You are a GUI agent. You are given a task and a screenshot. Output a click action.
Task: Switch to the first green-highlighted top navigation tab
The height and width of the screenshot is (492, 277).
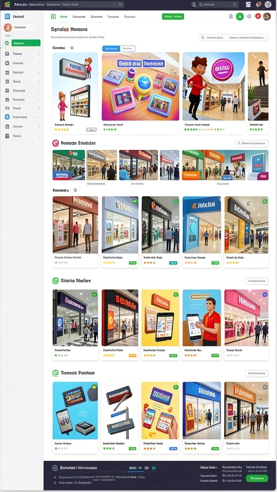[x=64, y=17]
